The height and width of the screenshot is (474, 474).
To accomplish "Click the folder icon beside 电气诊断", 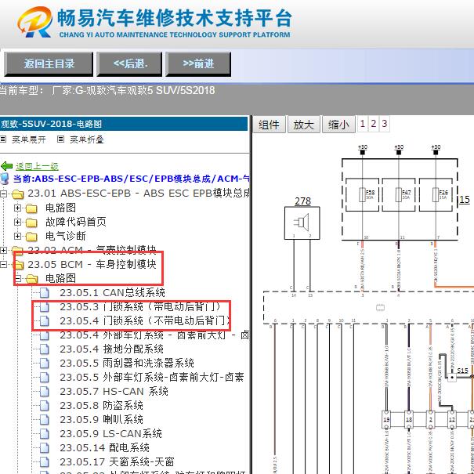I will (31, 237).
